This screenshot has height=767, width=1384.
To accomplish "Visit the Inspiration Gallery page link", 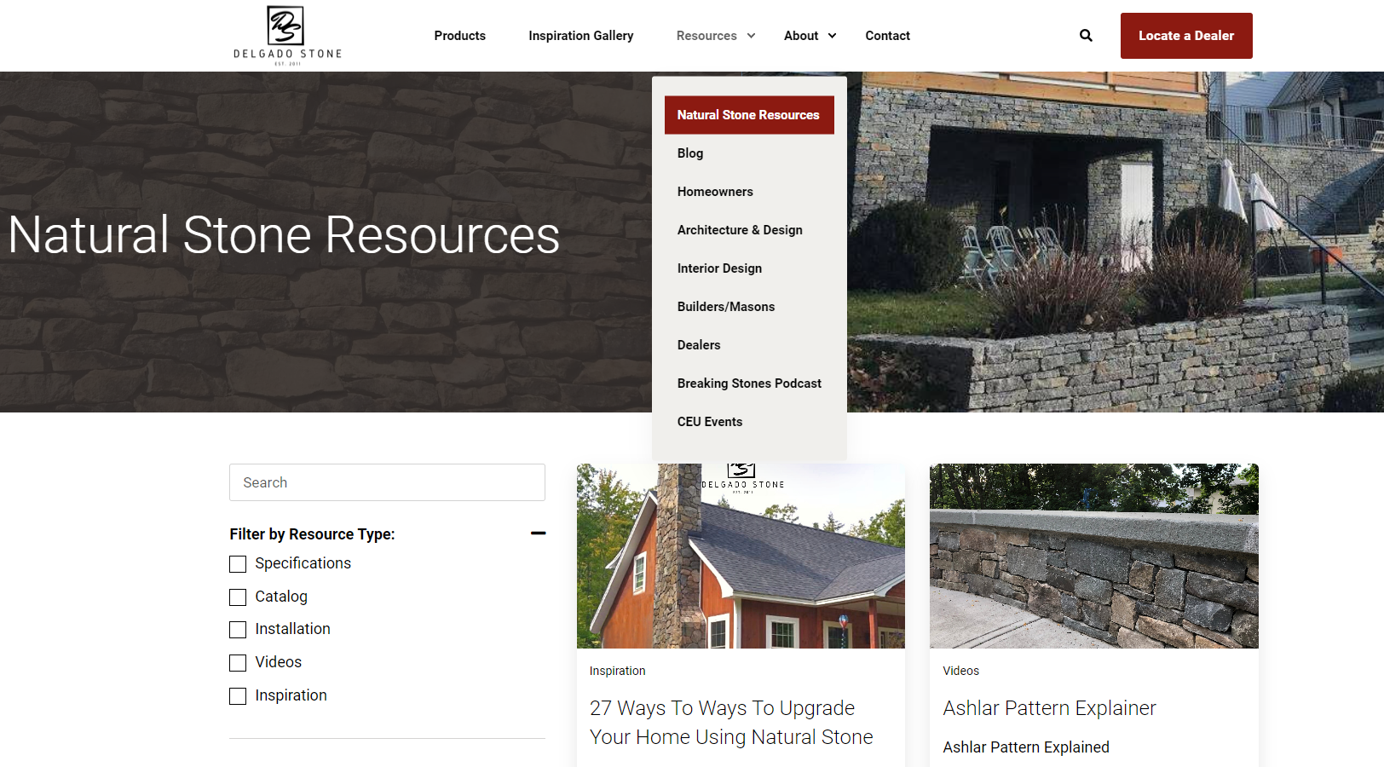I will 580,36.
